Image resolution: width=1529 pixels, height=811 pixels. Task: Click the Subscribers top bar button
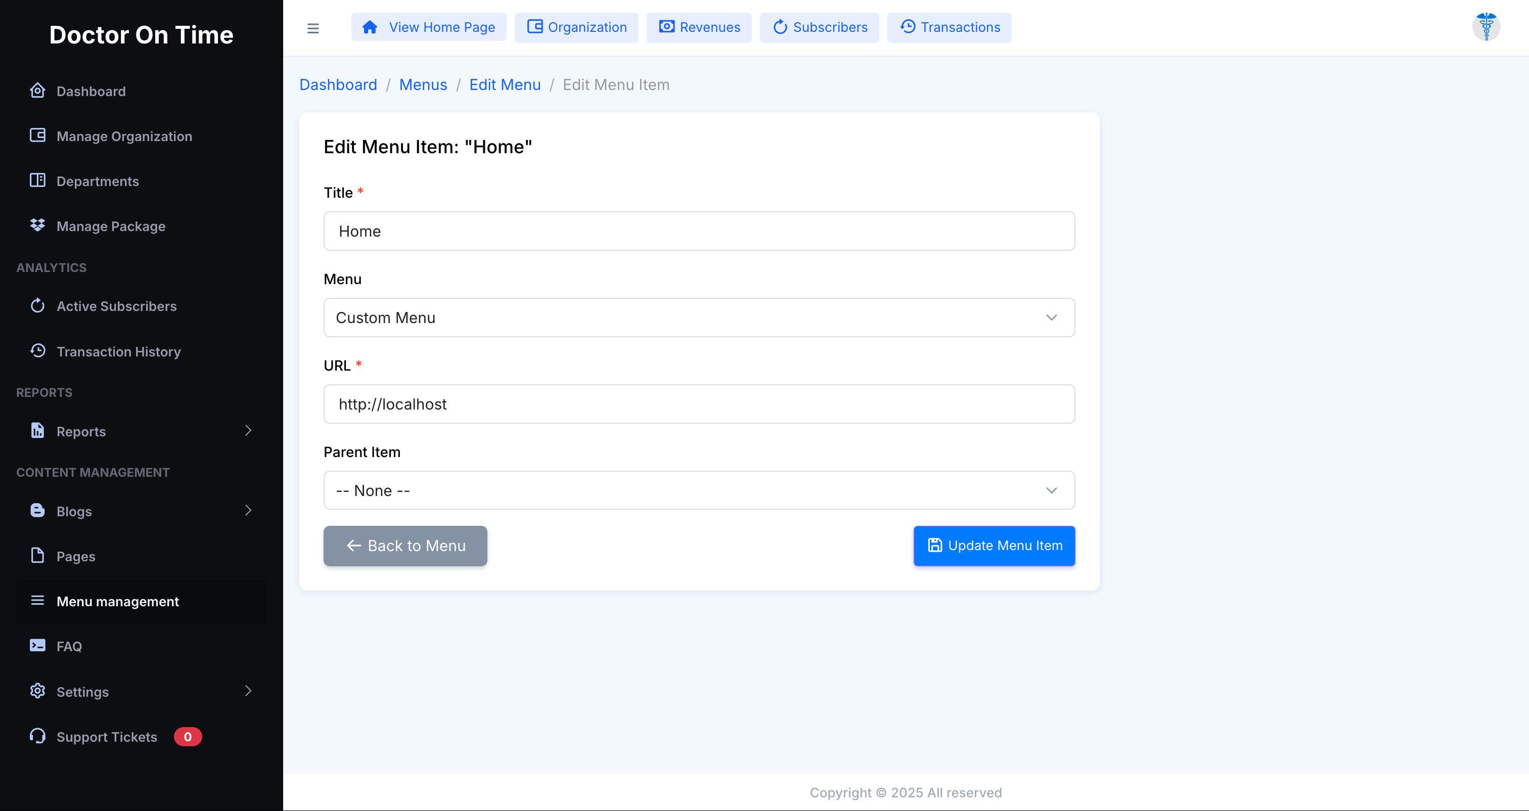(819, 27)
